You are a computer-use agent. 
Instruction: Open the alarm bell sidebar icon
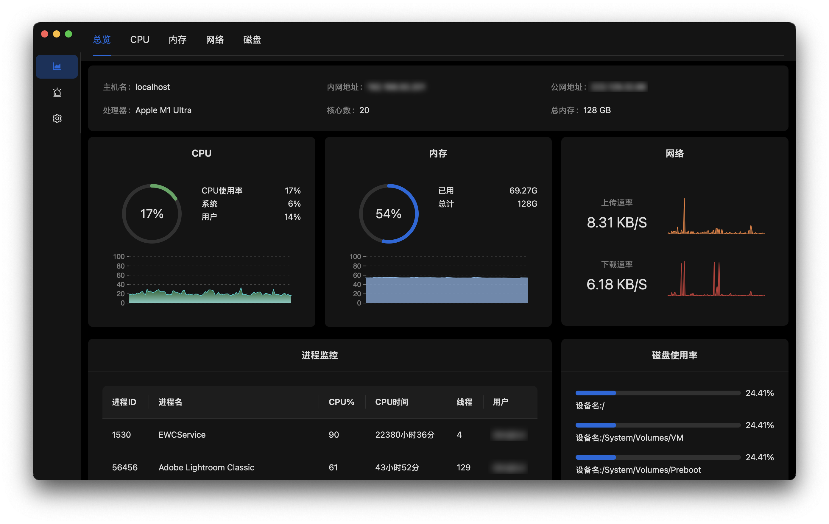tap(57, 93)
